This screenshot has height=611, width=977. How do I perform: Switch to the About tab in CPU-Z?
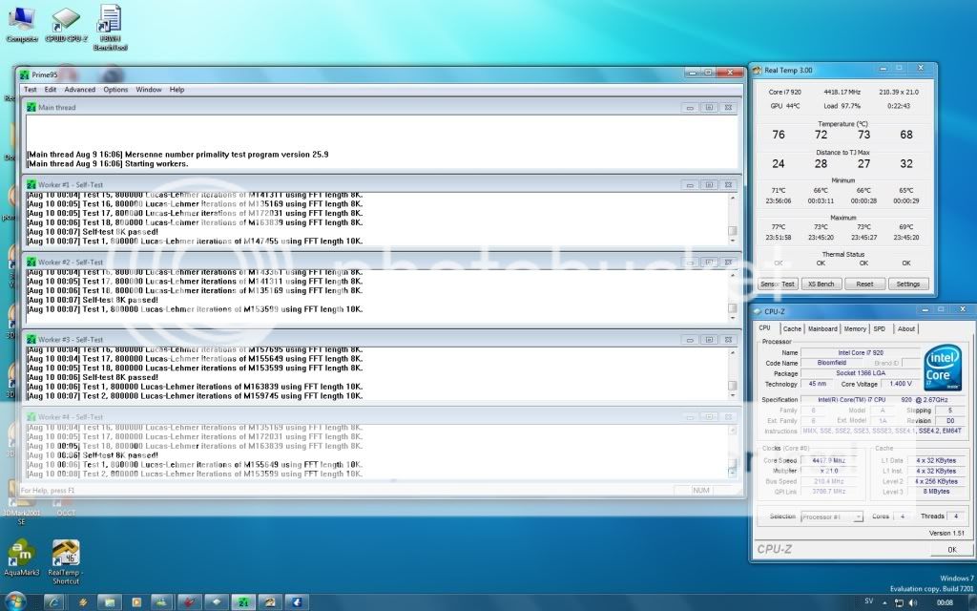906,328
